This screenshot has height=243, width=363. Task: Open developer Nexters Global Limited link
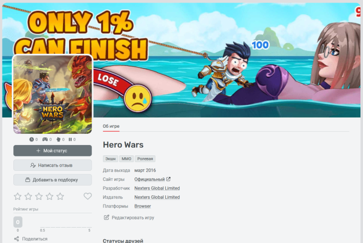[157, 188]
